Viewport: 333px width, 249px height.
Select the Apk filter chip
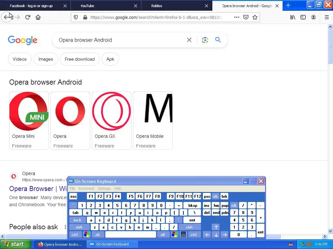110,59
